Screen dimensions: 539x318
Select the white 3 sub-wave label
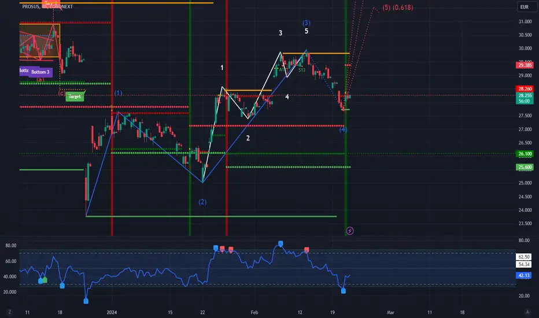(x=280, y=33)
